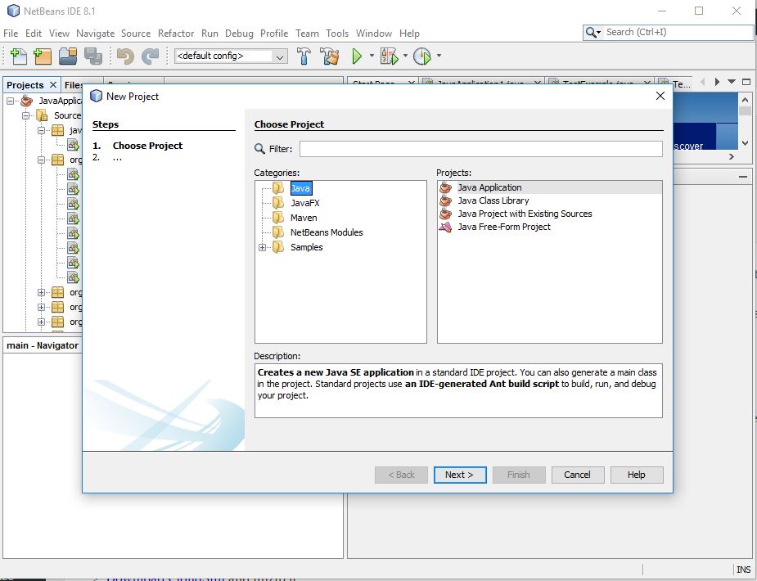Minimize the output panel dash button
This screenshot has width=757, height=581.
click(743, 177)
